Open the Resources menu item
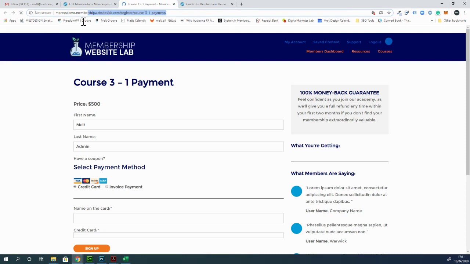The width and height of the screenshot is (470, 264). tap(361, 51)
